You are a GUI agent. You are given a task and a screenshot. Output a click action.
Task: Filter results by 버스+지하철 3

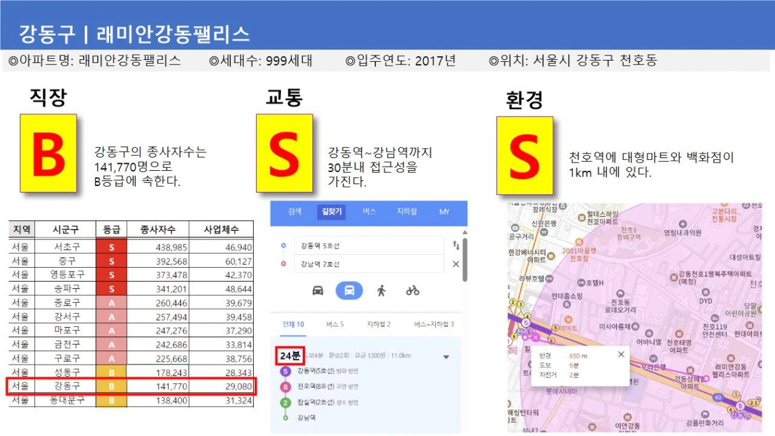point(434,324)
